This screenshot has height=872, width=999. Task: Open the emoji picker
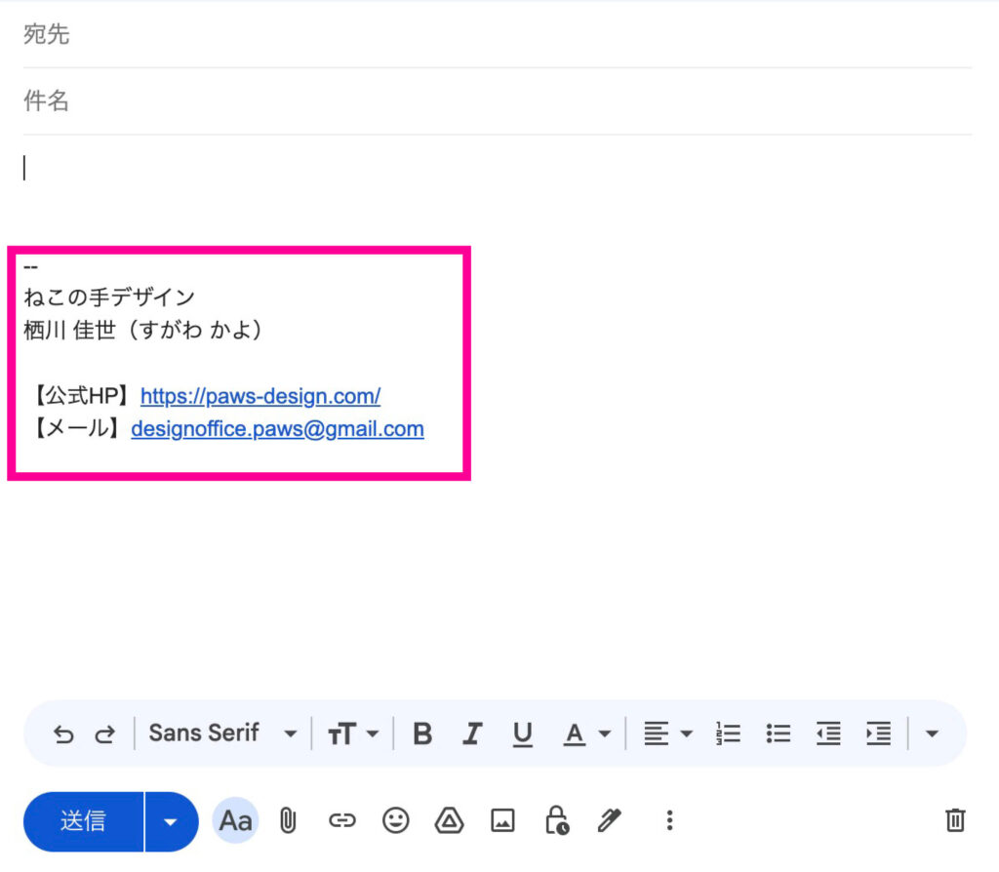pos(395,820)
